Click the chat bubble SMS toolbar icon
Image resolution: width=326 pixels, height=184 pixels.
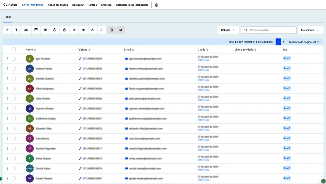coord(36,30)
